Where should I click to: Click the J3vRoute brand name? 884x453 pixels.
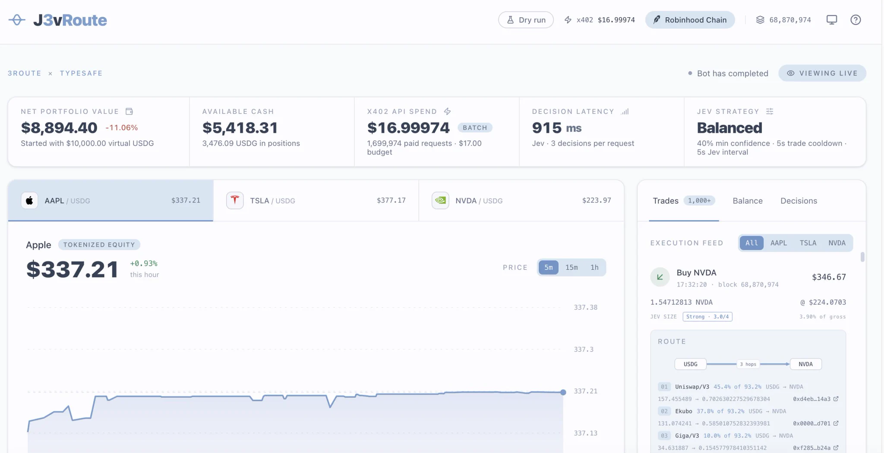coord(70,20)
